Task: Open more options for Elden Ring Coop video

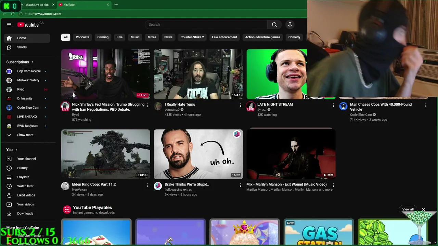Action: click(x=148, y=185)
